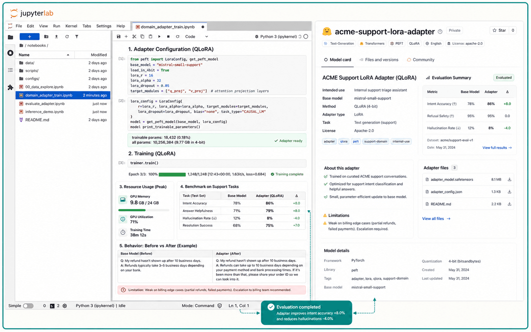Image resolution: width=531 pixels, height=332 pixels.
Task: Run the selected cell with the play icon
Action: click(159, 37)
